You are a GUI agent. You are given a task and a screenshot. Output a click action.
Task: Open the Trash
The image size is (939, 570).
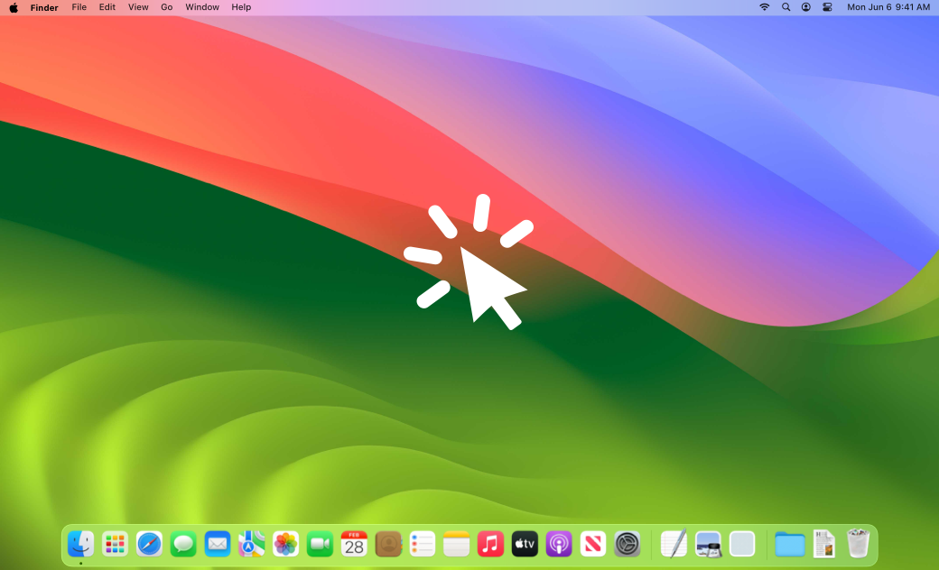(x=857, y=544)
